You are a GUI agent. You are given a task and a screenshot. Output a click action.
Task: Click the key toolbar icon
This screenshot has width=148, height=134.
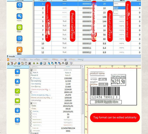coord(15,63)
